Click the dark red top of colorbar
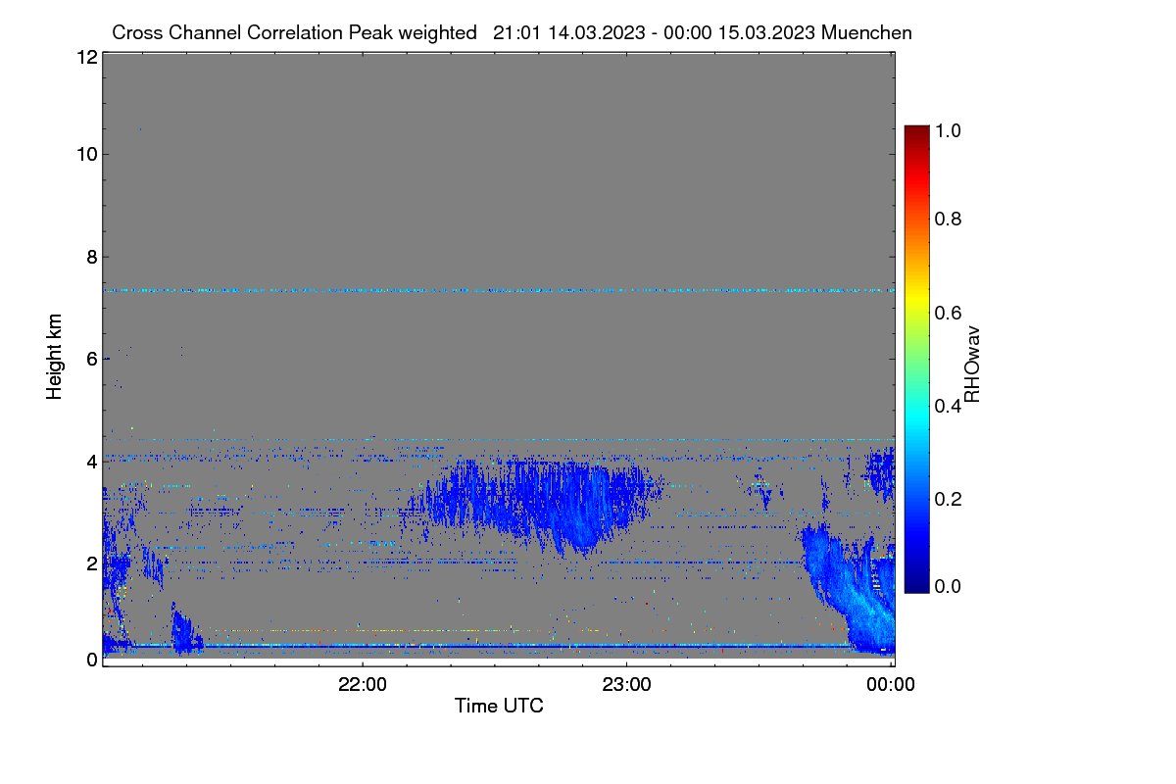 click(x=915, y=130)
